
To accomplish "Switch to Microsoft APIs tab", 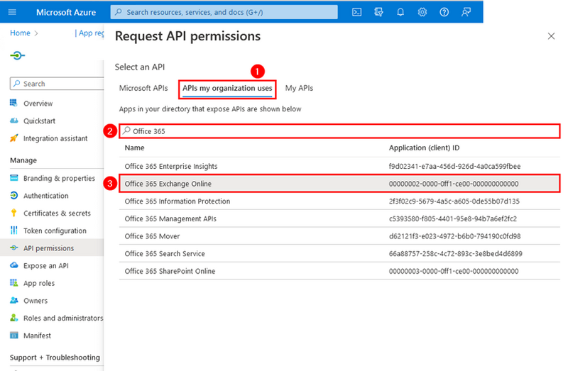I will (x=143, y=88).
